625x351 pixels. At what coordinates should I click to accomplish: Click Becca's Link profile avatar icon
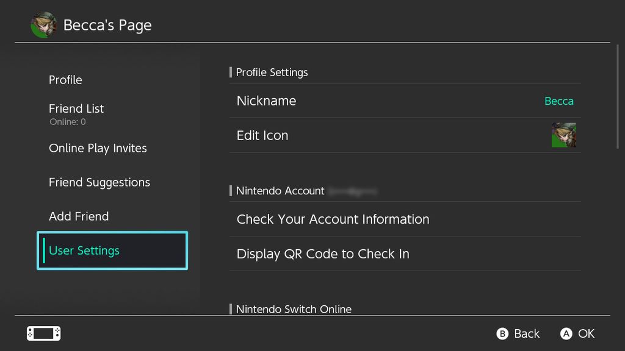[43, 25]
